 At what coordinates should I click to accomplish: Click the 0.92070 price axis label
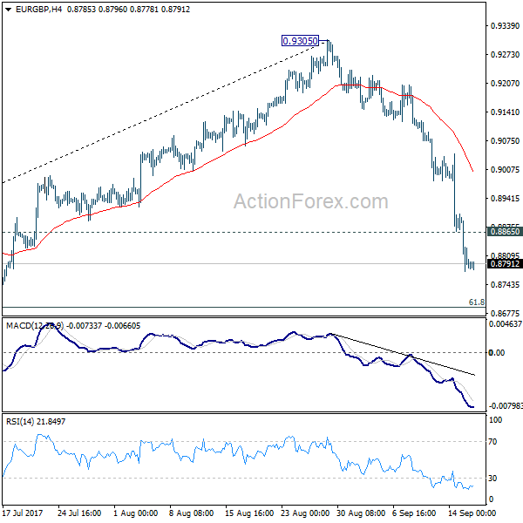coord(505,83)
